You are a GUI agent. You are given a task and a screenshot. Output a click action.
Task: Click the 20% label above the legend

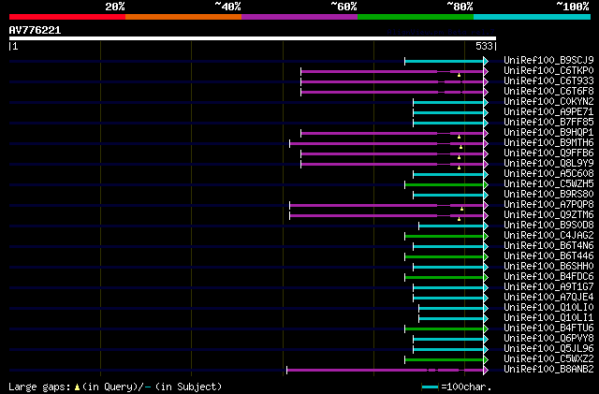115,7
